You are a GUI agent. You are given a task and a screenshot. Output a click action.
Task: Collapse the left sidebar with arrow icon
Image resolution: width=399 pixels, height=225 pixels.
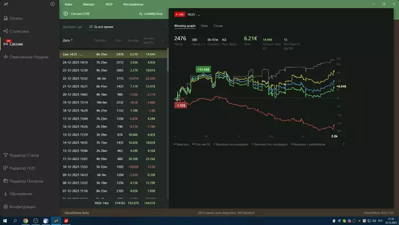point(52,4)
